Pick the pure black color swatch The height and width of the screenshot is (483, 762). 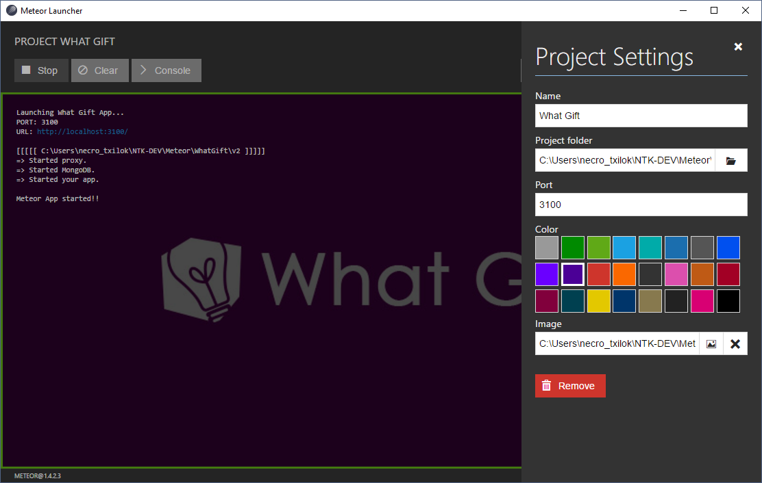(728, 300)
